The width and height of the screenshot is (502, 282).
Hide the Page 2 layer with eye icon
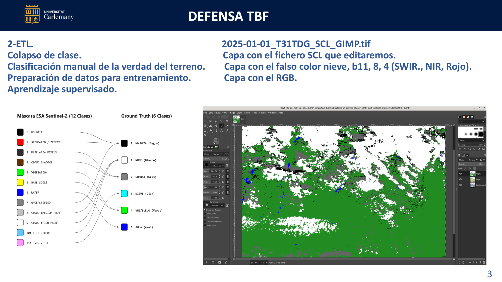(x=461, y=174)
